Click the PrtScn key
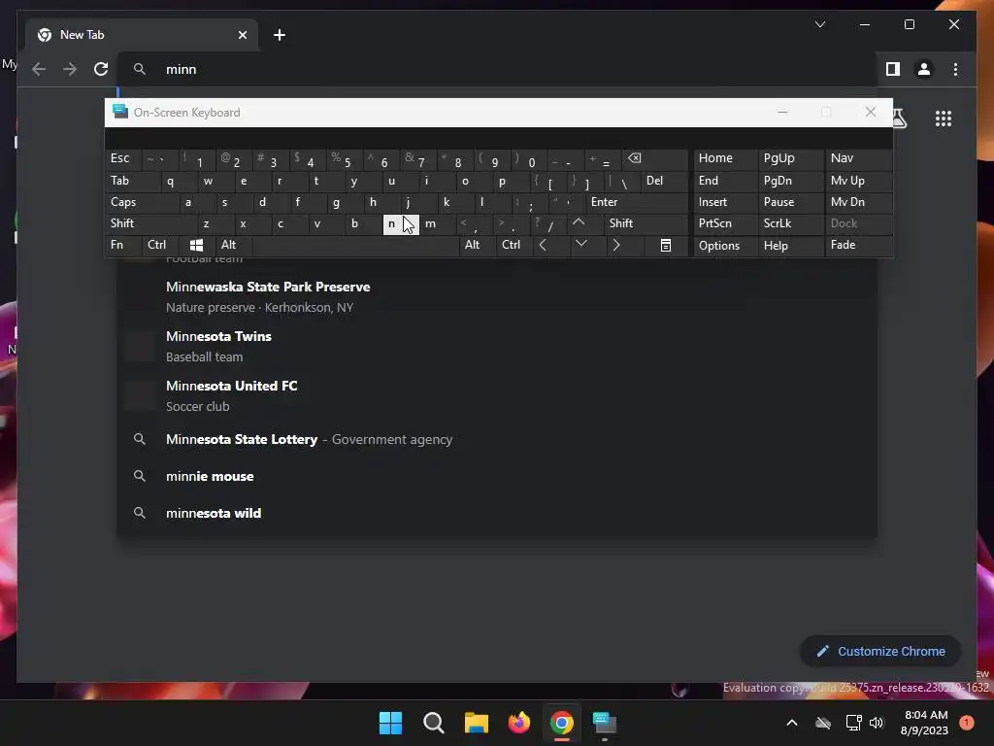This screenshot has width=994, height=746. click(726, 223)
